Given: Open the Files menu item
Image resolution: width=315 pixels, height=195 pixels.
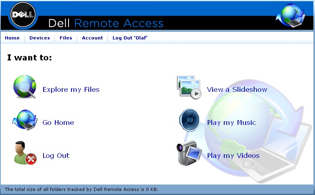Looking at the screenshot, I should (x=66, y=38).
